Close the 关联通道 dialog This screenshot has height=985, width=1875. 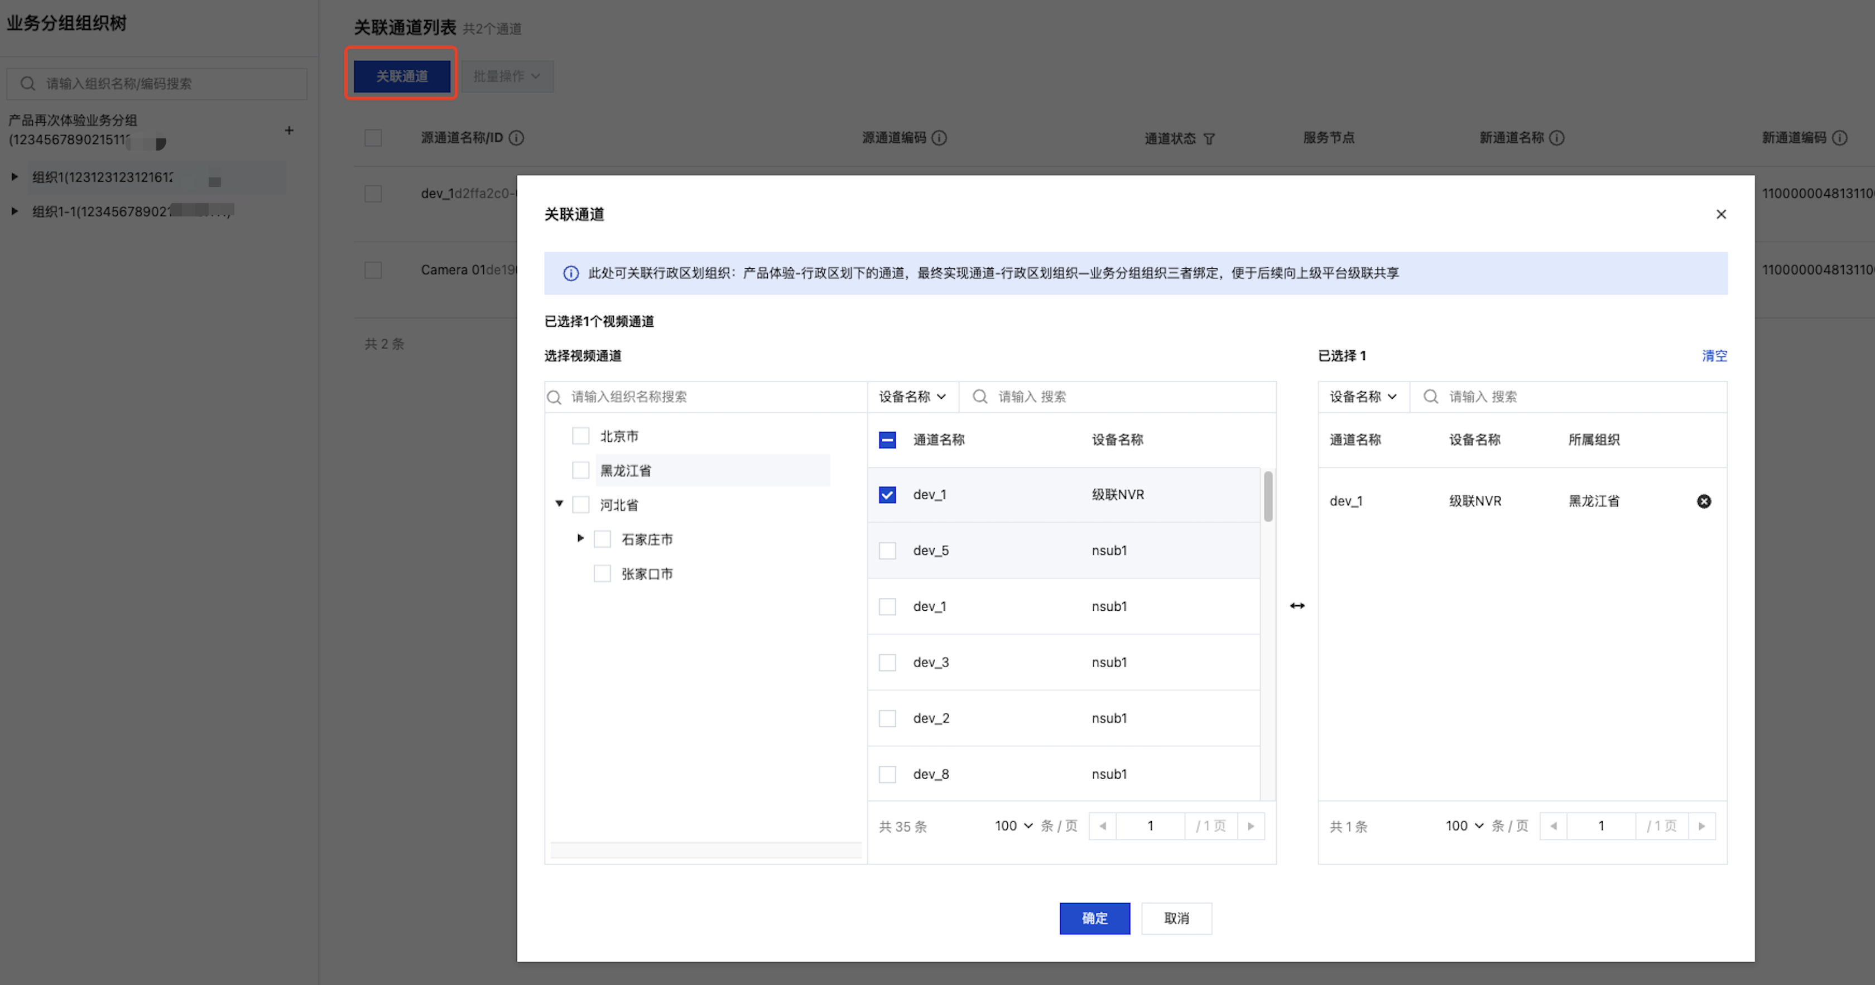click(1720, 214)
